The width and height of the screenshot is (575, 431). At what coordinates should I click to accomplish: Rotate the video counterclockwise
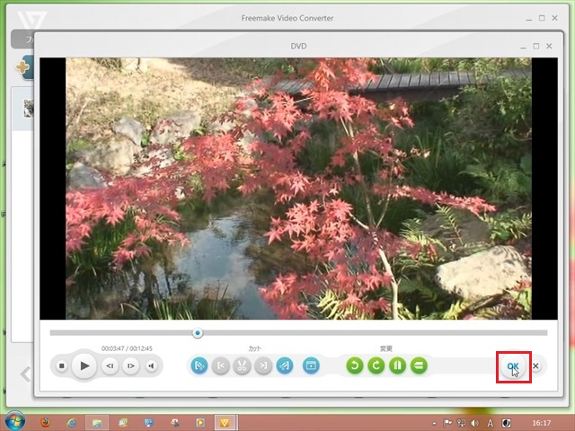355,365
